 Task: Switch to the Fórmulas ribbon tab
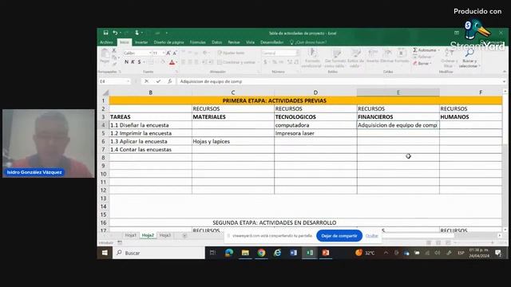(197, 42)
